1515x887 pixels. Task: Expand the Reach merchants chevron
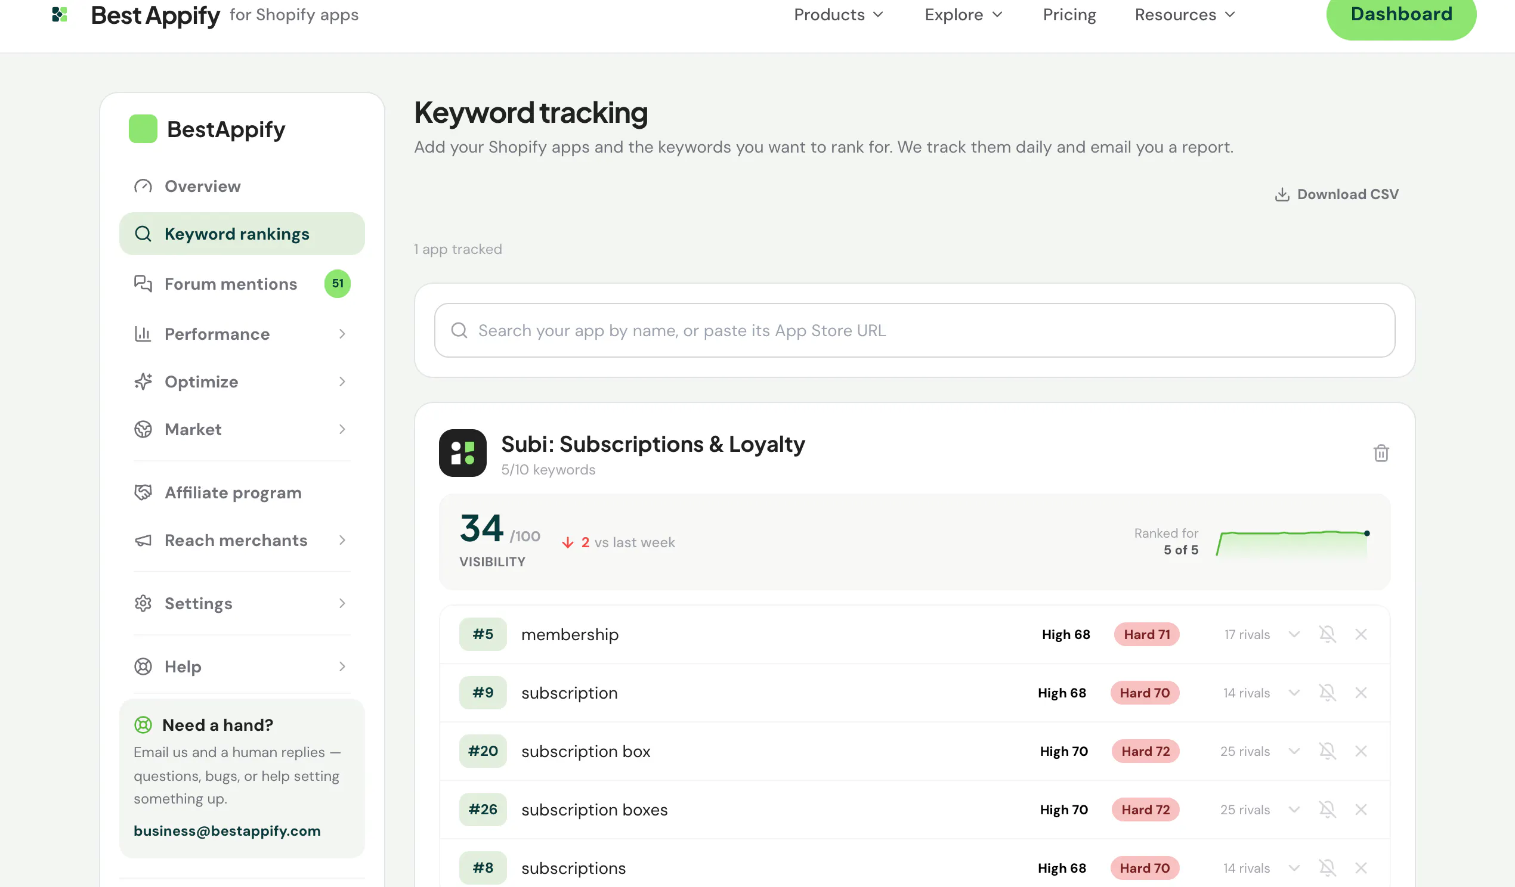(342, 540)
